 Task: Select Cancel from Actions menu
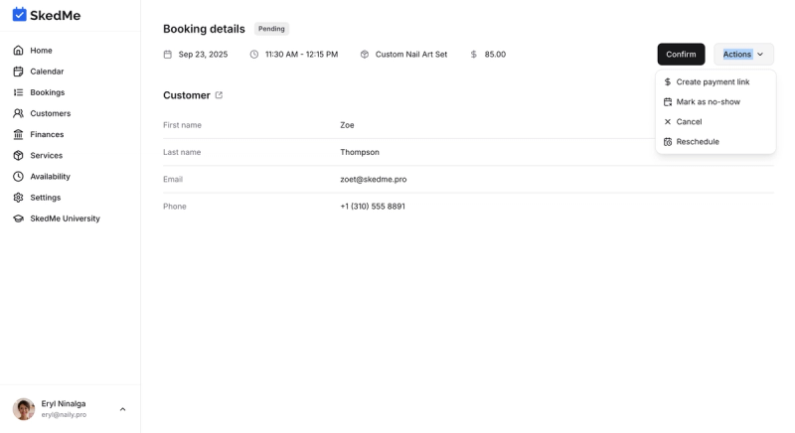pos(715,121)
